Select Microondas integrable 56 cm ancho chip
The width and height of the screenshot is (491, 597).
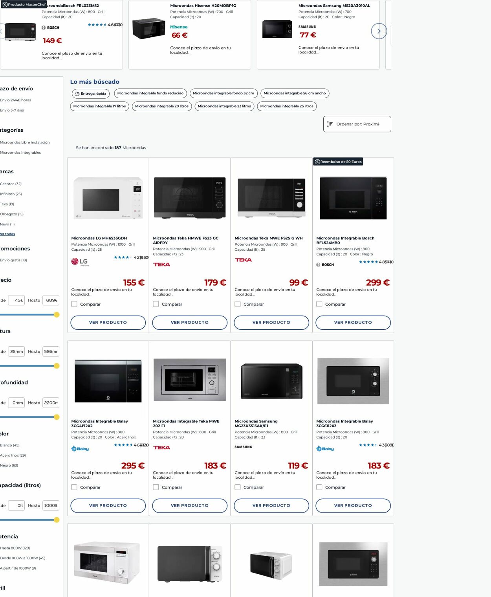point(295,94)
